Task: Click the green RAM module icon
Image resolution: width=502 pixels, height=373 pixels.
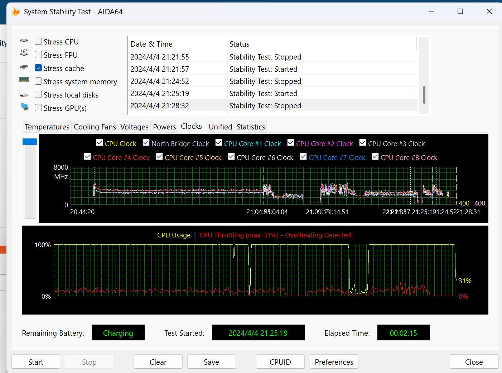Action: pyautogui.click(x=24, y=80)
